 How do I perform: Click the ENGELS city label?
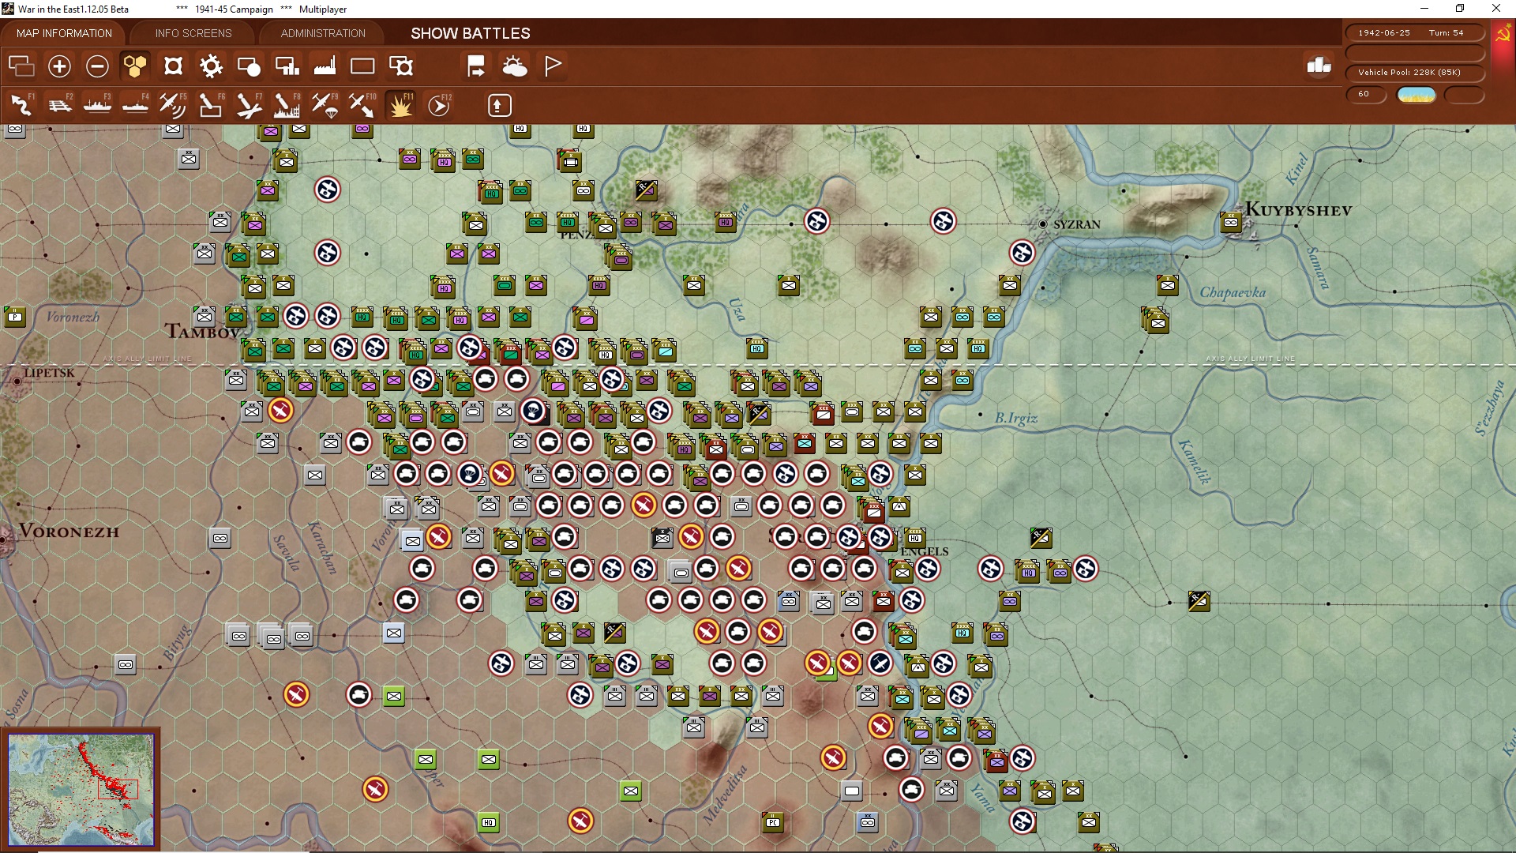(925, 551)
